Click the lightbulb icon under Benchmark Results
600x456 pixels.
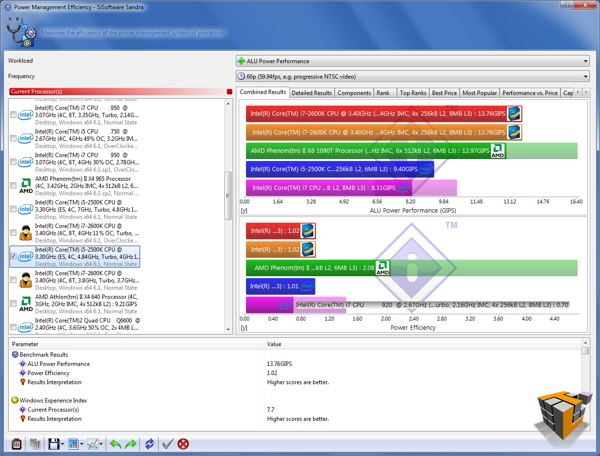(23, 382)
